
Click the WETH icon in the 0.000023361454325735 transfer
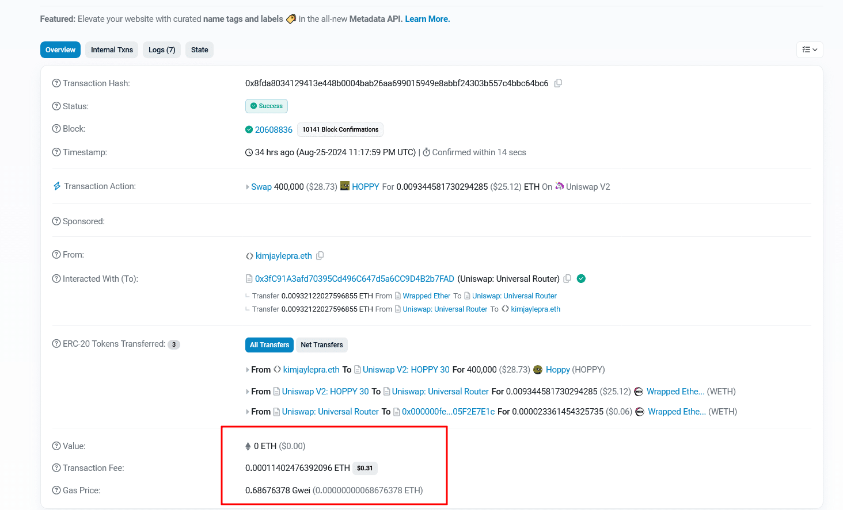click(x=640, y=412)
